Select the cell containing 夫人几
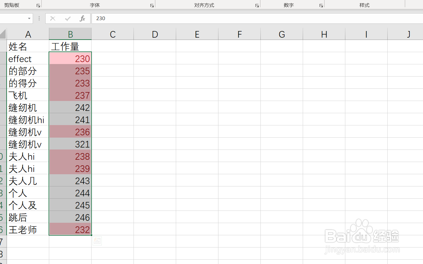 [28, 181]
